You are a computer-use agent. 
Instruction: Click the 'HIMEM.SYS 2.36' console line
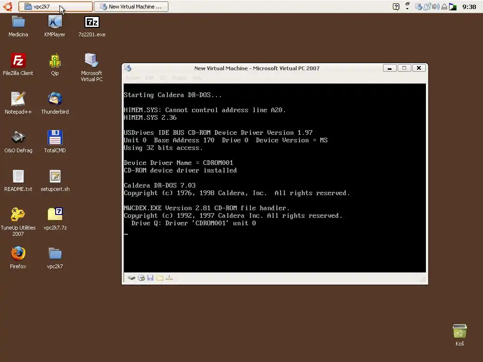coord(150,117)
